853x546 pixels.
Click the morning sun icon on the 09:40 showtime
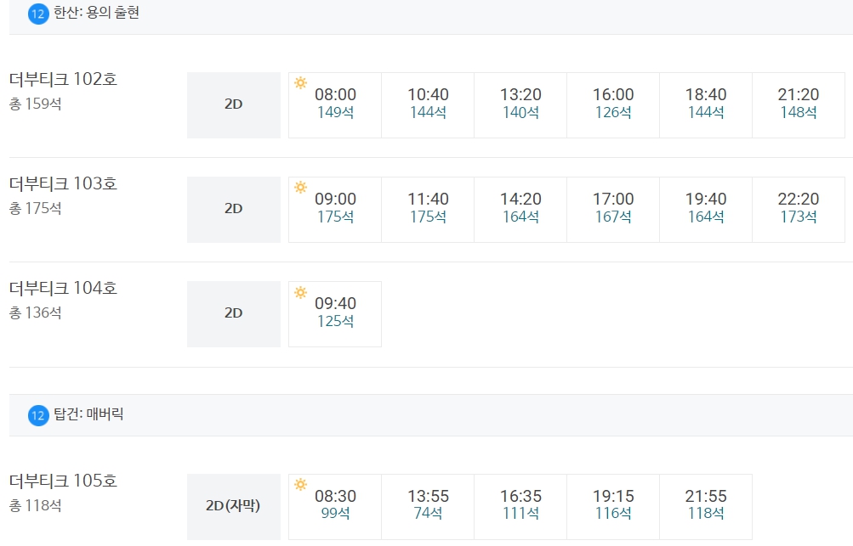(300, 292)
